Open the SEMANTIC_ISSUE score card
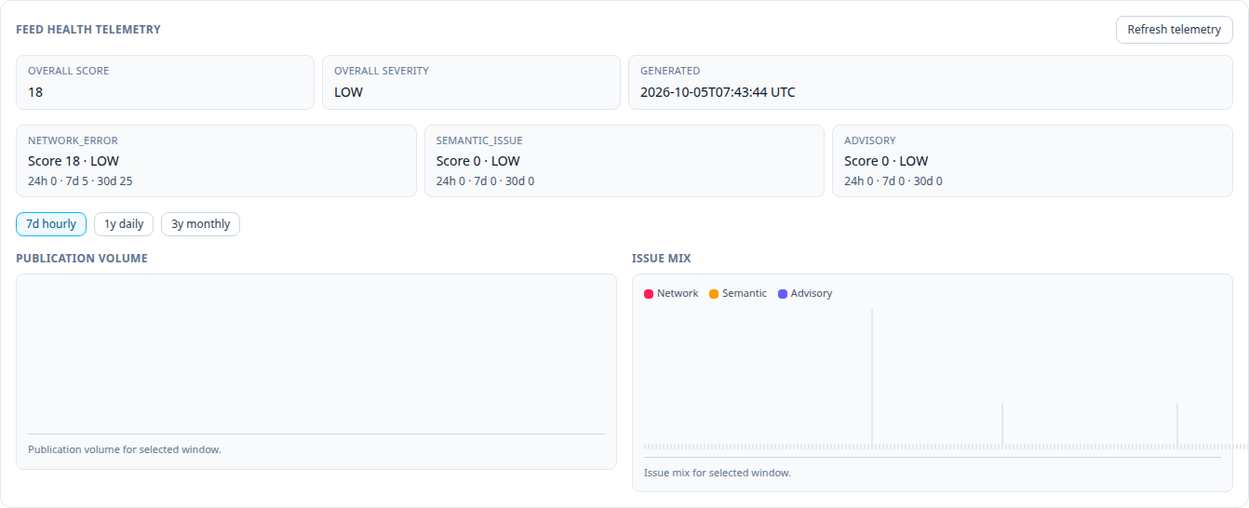Viewport: 1249px width, 508px height. pyautogui.click(x=624, y=161)
